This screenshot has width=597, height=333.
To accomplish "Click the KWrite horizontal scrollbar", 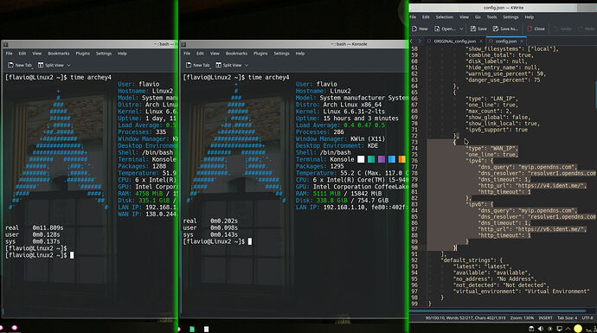I will pyautogui.click(x=497, y=311).
